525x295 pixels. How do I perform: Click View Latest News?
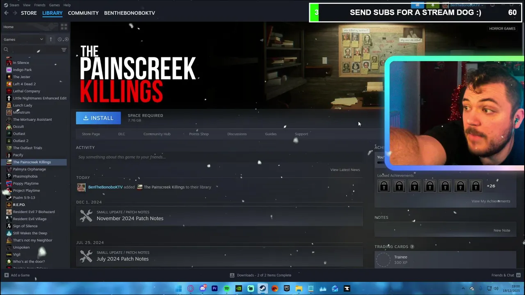pyautogui.click(x=345, y=170)
